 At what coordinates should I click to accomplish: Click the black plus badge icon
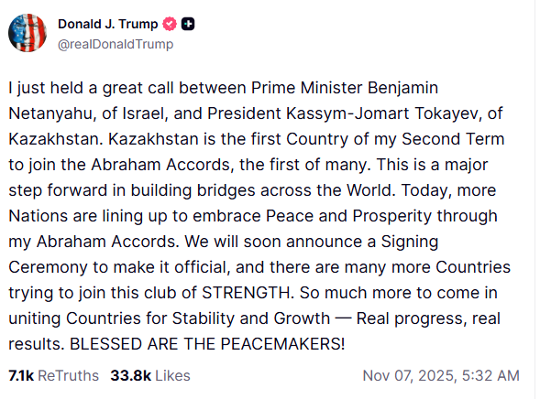click(x=188, y=24)
